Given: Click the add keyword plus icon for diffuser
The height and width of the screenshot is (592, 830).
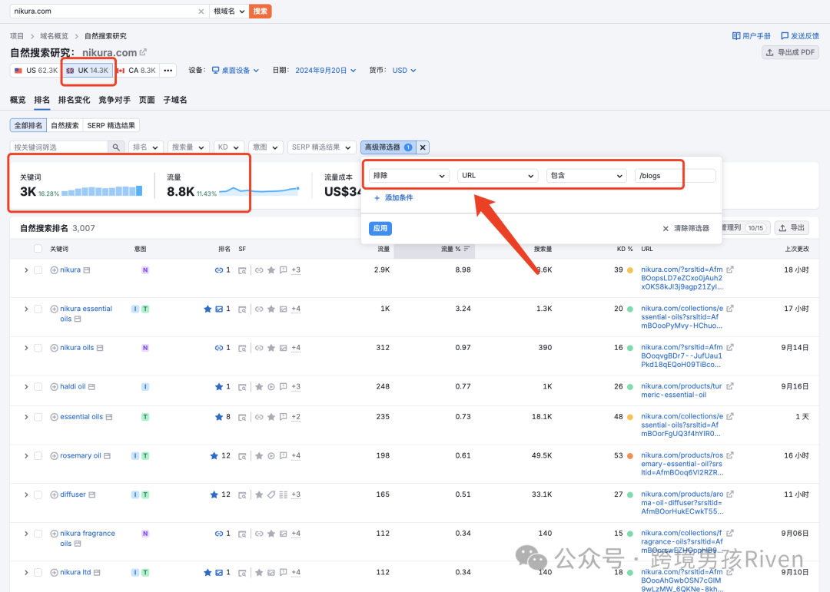Looking at the screenshot, I should pyautogui.click(x=54, y=494).
